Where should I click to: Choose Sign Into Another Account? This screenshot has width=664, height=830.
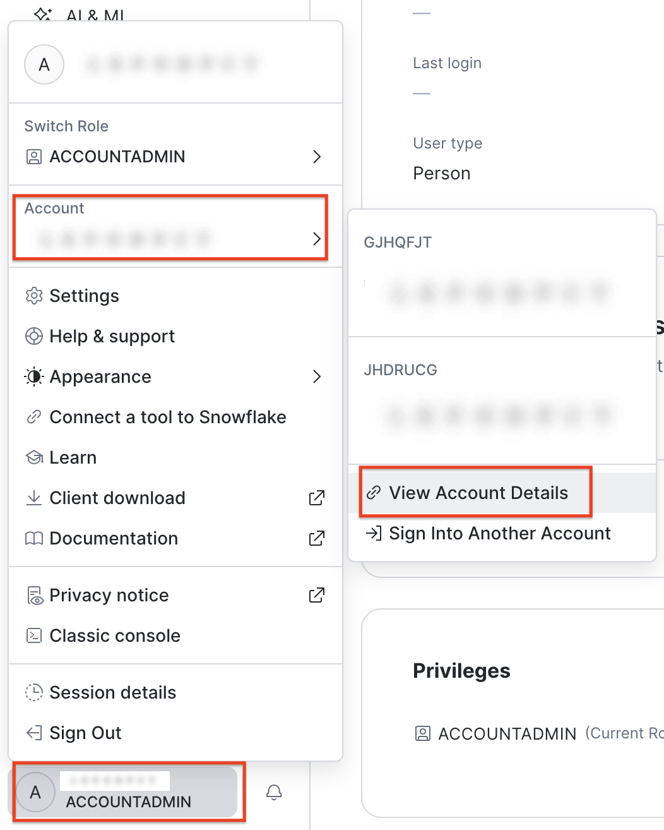point(502,533)
